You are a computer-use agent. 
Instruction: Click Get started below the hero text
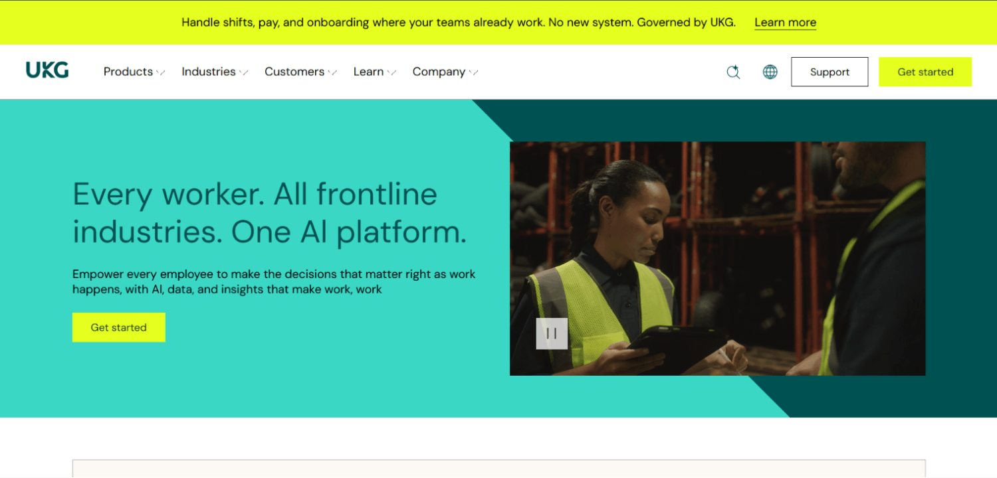coord(119,327)
